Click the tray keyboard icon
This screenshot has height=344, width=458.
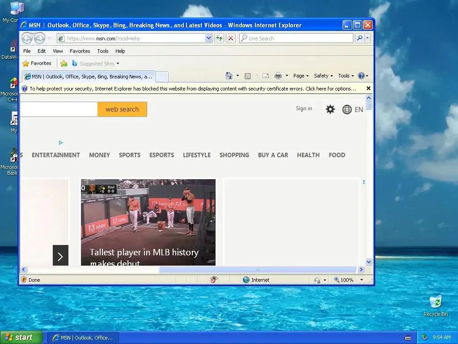[x=408, y=338]
